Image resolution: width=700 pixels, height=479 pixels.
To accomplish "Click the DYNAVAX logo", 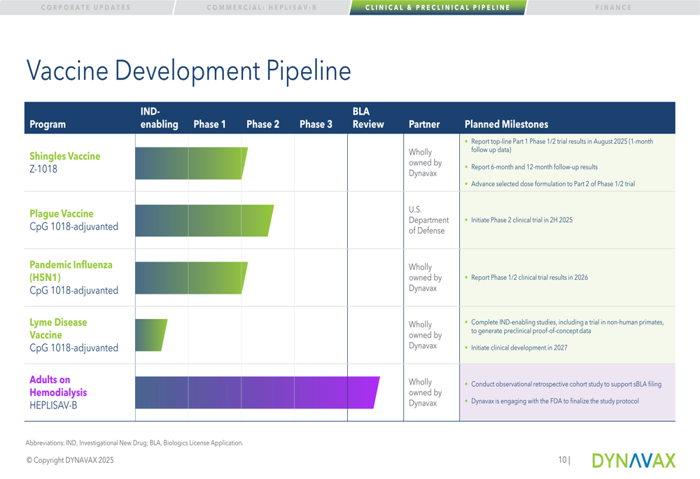I will coord(634,461).
